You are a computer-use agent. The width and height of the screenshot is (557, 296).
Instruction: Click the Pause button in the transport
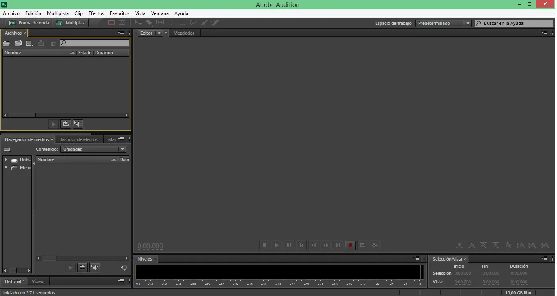coord(289,245)
